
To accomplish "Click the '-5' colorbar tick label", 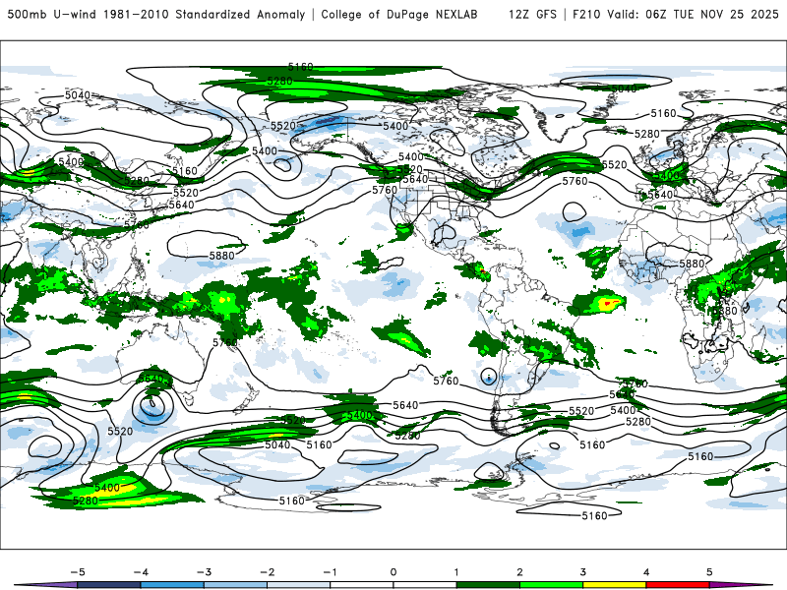I will click(x=78, y=572).
